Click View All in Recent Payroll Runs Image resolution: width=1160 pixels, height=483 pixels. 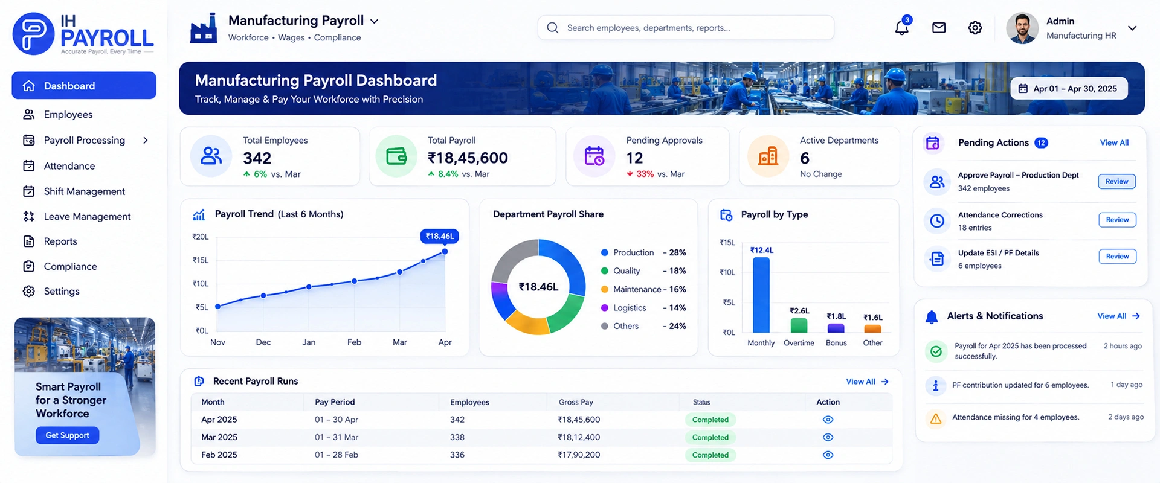click(x=867, y=382)
